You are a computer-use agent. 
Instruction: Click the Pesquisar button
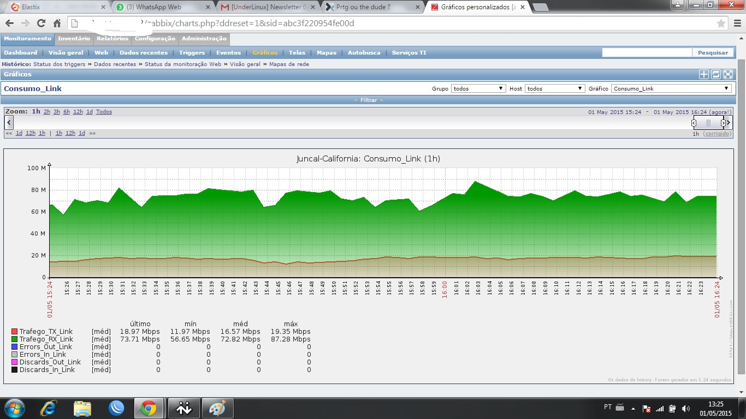click(713, 53)
